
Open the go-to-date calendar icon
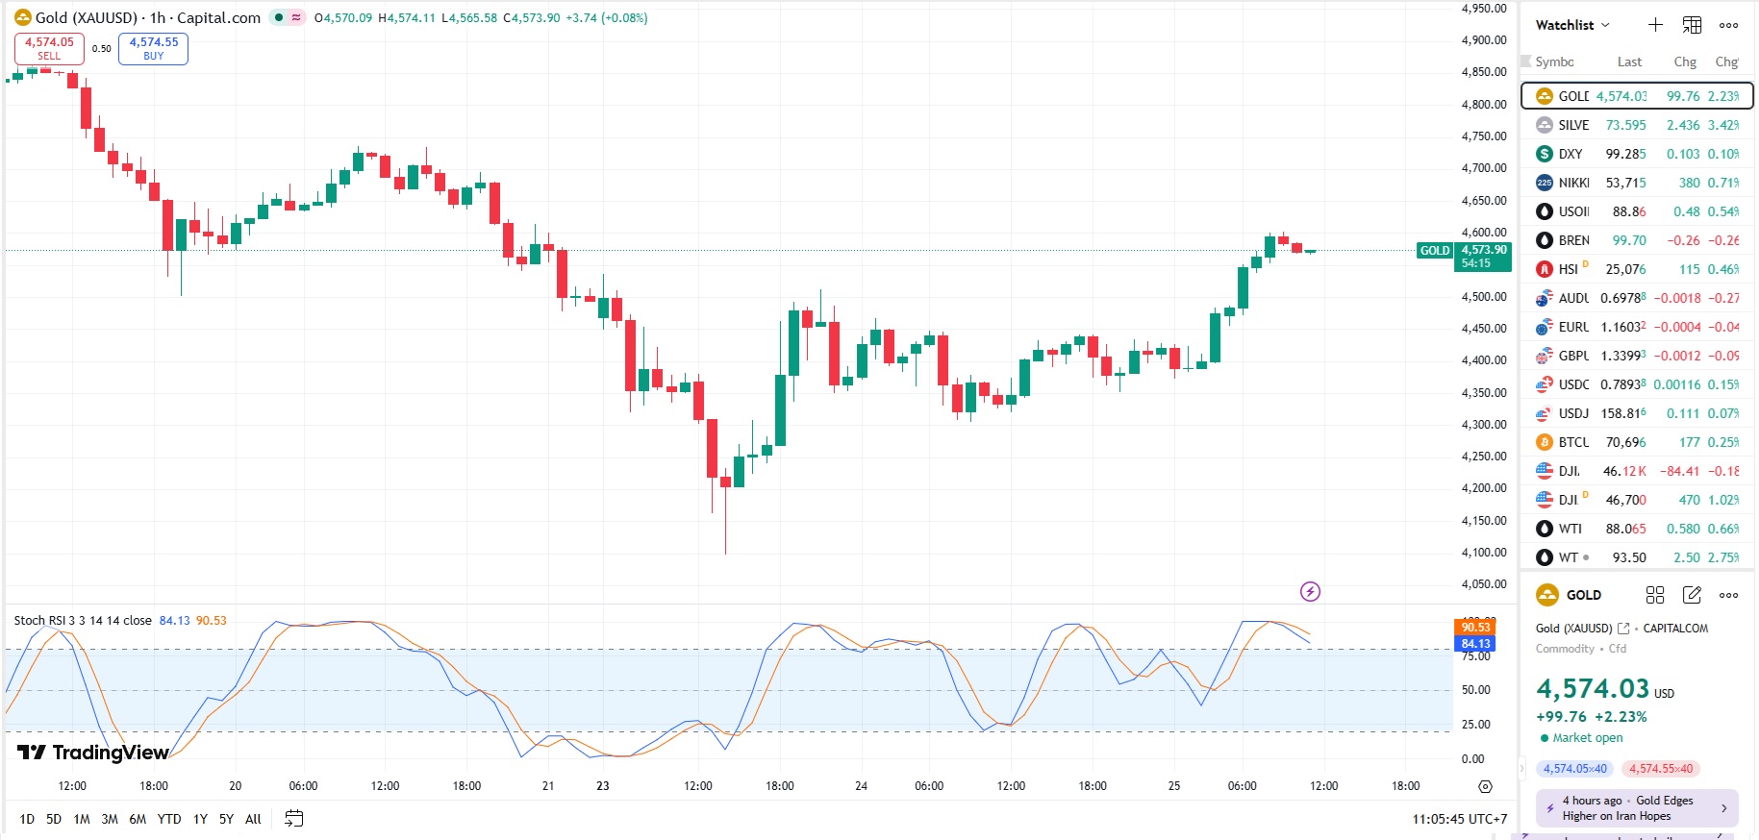[294, 819]
